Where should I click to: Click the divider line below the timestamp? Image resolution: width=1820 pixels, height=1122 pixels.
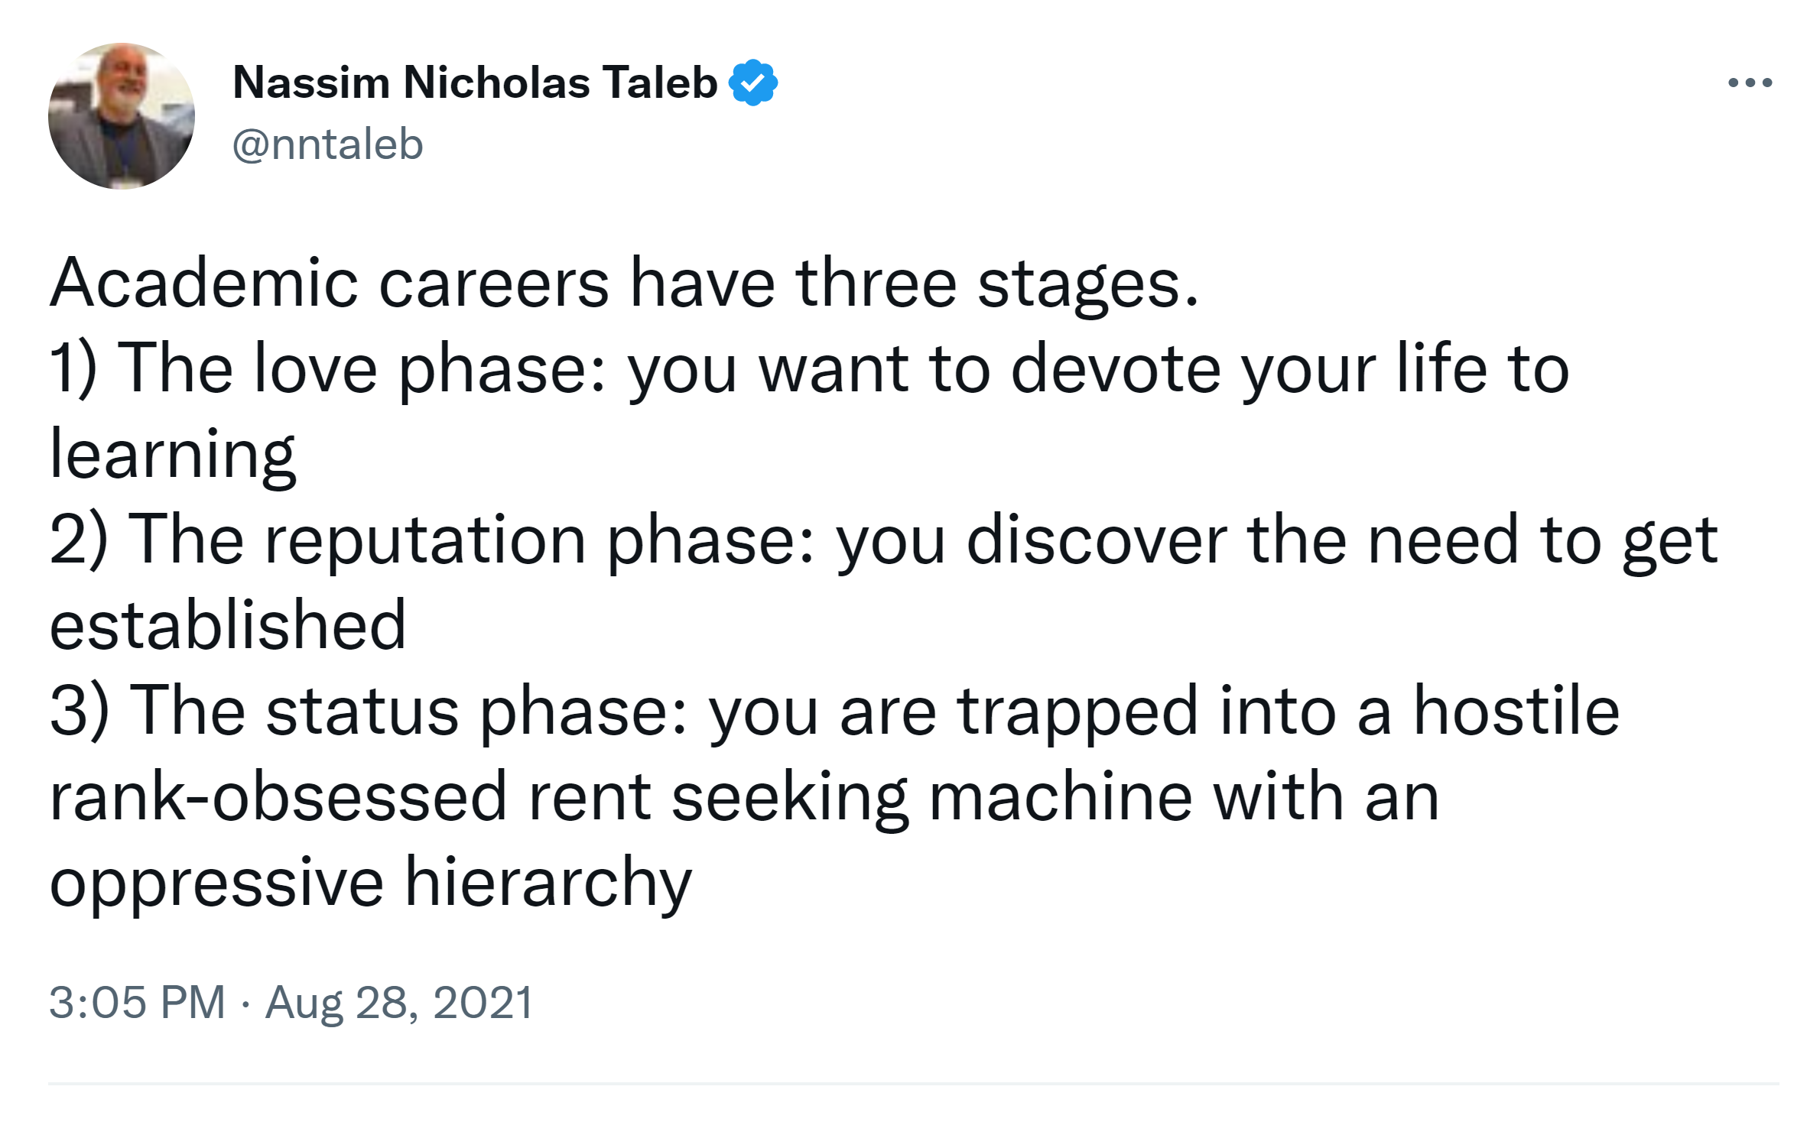point(913,1083)
